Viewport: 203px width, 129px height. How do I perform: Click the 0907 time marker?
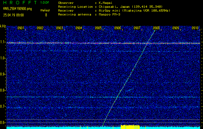pos(137,28)
